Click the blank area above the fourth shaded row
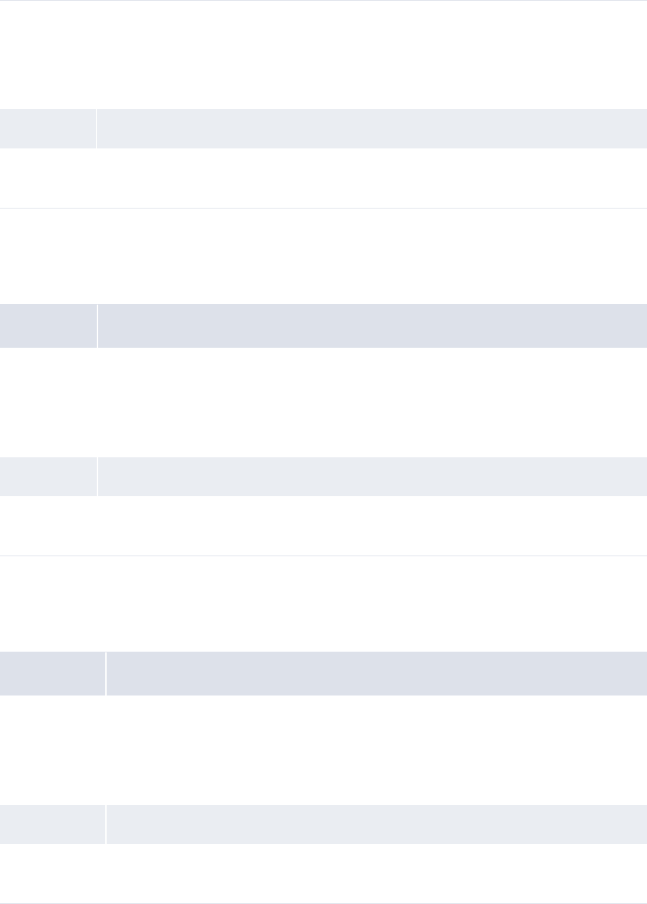647x904 pixels. point(323,604)
